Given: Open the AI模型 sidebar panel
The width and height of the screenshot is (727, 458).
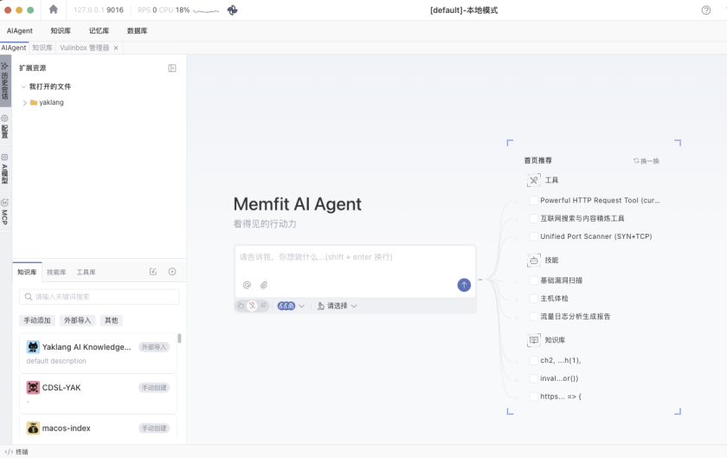Looking at the screenshot, I should pyautogui.click(x=5, y=169).
